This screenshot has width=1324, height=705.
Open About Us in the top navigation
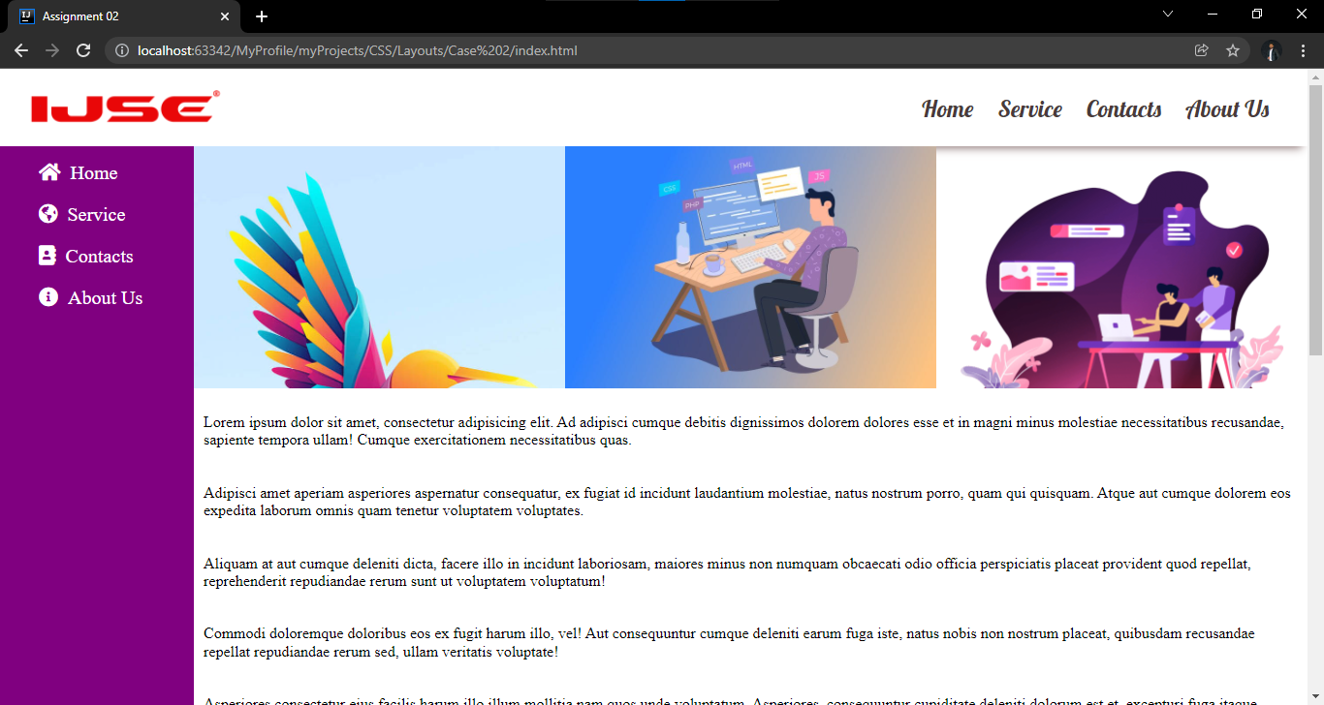1227,108
